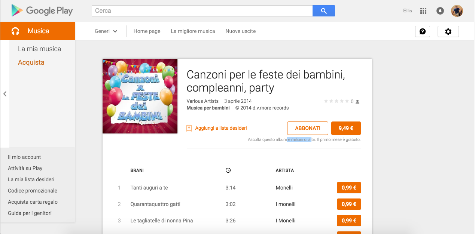
Task: Open the account profile avatar
Action: pos(457,11)
